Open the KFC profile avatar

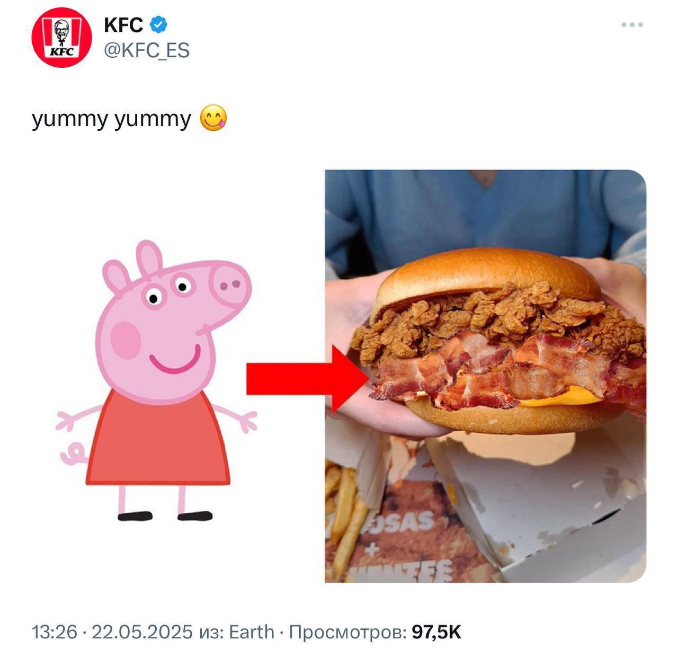(62, 38)
